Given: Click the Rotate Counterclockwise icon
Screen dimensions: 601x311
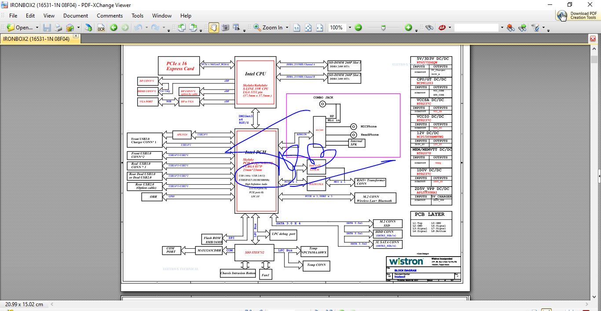Looking at the screenshot, I should [x=181, y=28].
